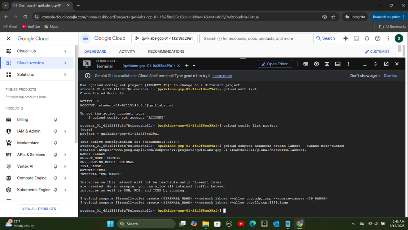
Task: Pin Marketplace to top products
Action: [x=56, y=143]
